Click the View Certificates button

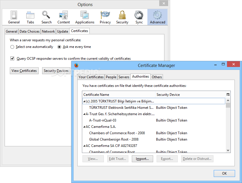point(24,71)
